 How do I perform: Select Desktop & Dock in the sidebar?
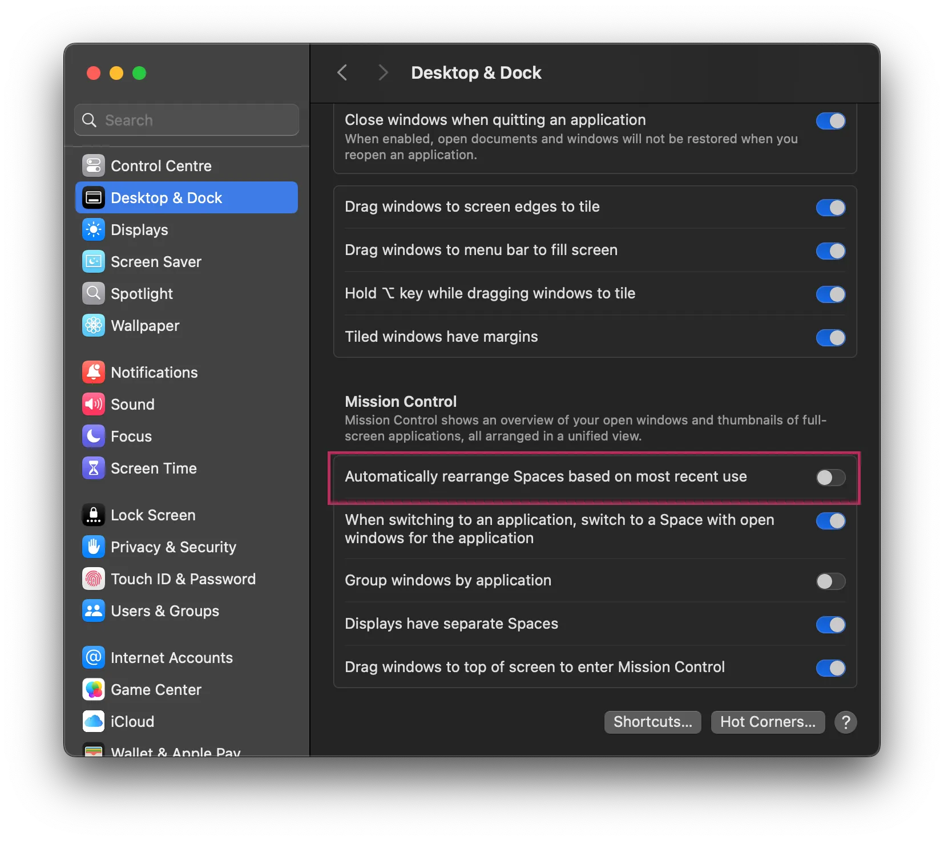(166, 197)
